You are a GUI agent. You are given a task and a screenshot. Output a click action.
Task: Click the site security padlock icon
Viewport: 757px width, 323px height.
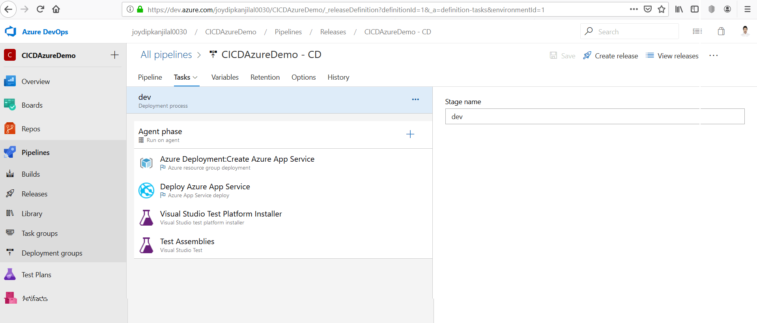pyautogui.click(x=140, y=9)
